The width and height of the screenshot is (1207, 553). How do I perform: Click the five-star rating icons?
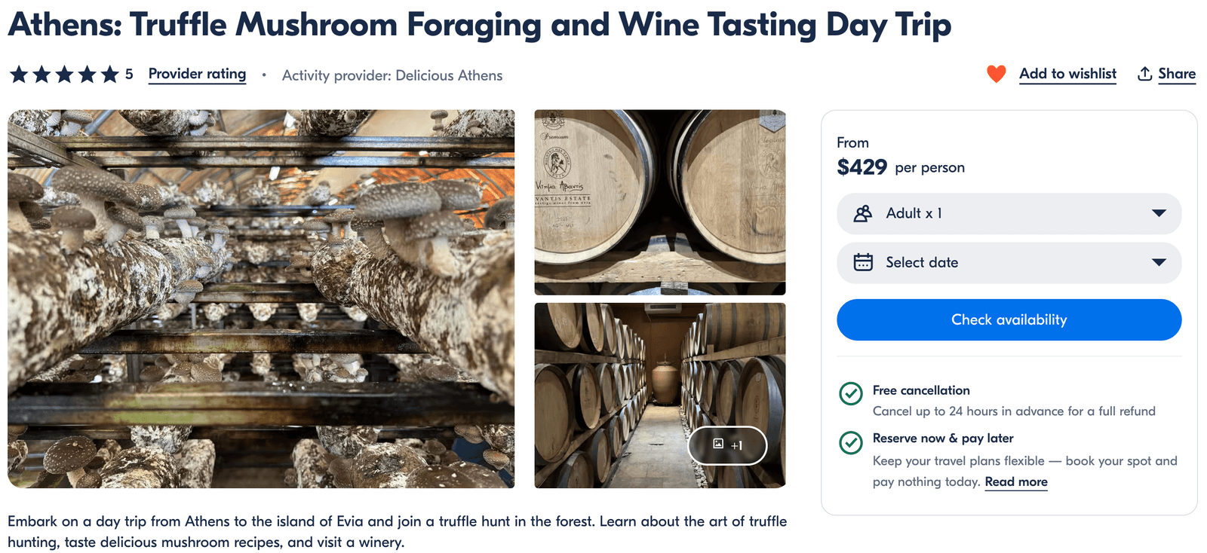64,75
